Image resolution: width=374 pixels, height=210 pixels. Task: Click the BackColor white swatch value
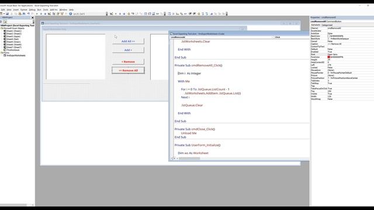pyautogui.click(x=328, y=36)
